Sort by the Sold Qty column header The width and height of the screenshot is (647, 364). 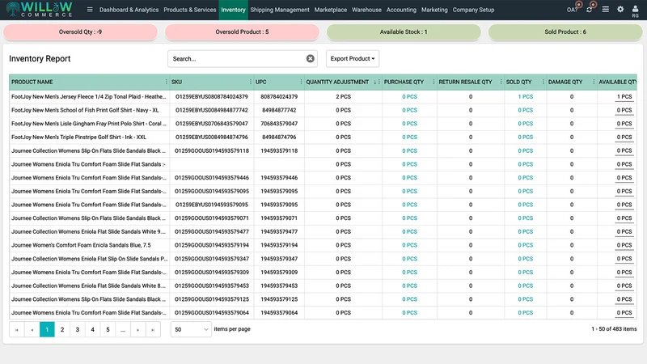[x=518, y=82]
